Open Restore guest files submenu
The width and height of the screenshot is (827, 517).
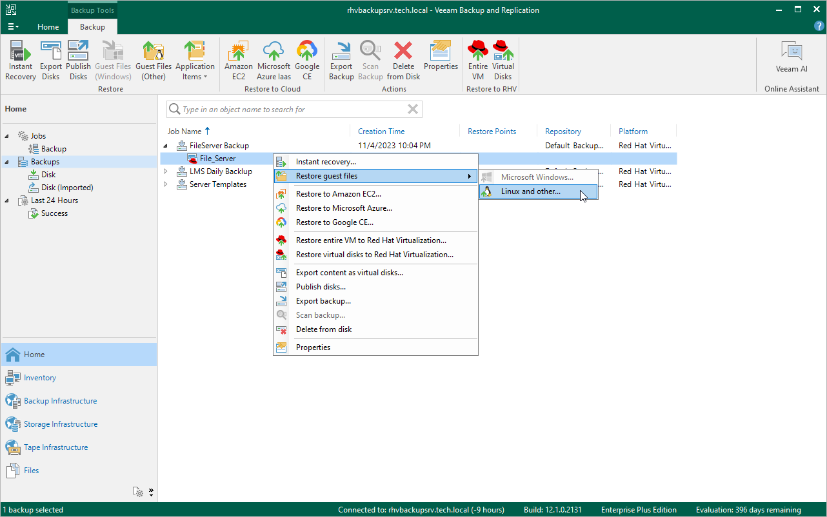pos(375,176)
